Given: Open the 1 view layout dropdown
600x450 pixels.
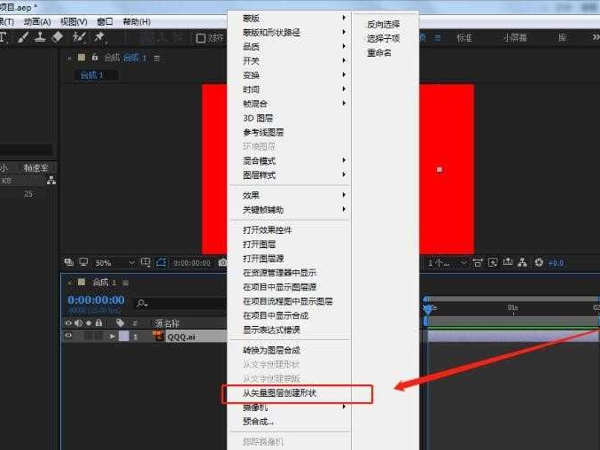Looking at the screenshot, I should point(447,263).
